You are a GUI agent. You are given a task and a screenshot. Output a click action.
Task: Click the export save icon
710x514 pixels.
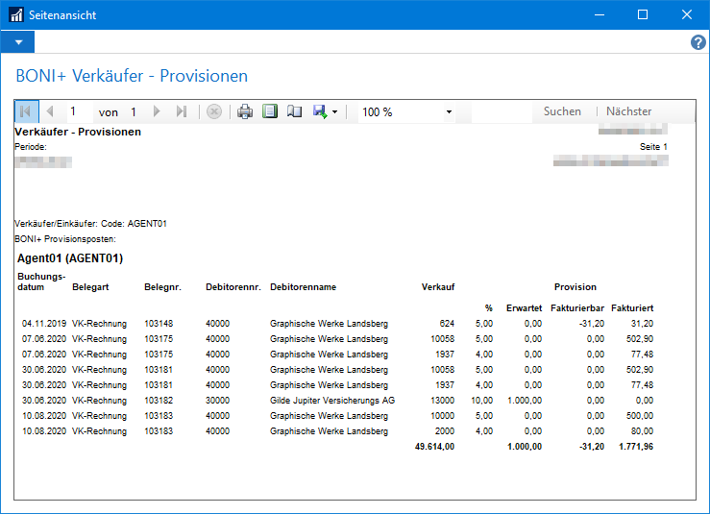tap(320, 111)
